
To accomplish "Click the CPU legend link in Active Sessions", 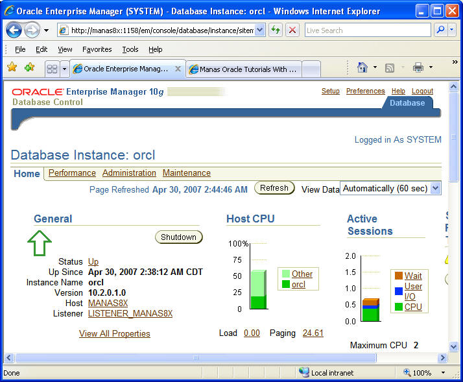I will pyautogui.click(x=413, y=307).
